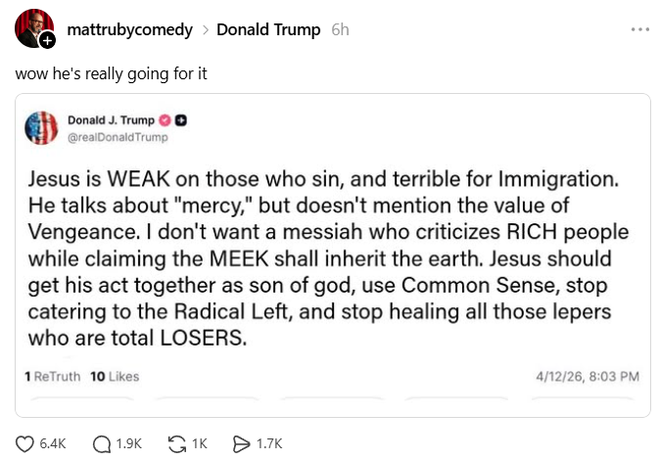View the 6.4K likes count
The image size is (660, 460).
pos(52,443)
